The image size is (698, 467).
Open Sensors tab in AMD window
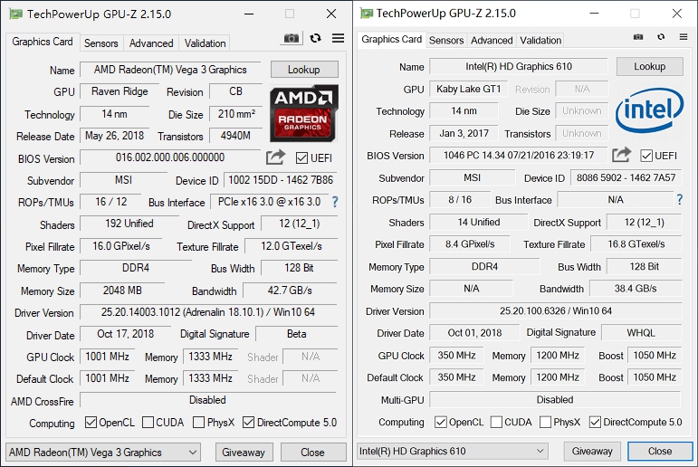pos(101,43)
